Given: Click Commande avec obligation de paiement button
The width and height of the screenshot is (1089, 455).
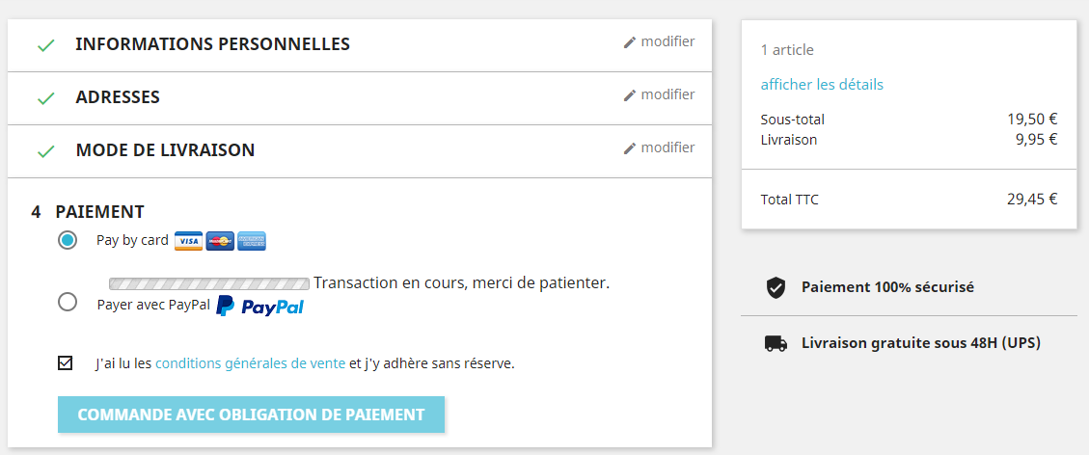Looking at the screenshot, I should pos(251,415).
